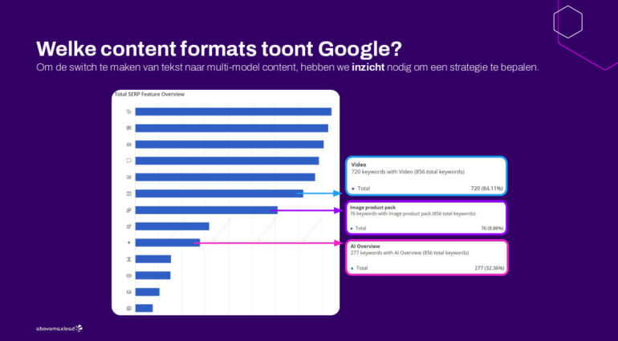This screenshot has width=618, height=341.
Task: Click the 'AI Overview' tooltip title
Action: click(365, 246)
